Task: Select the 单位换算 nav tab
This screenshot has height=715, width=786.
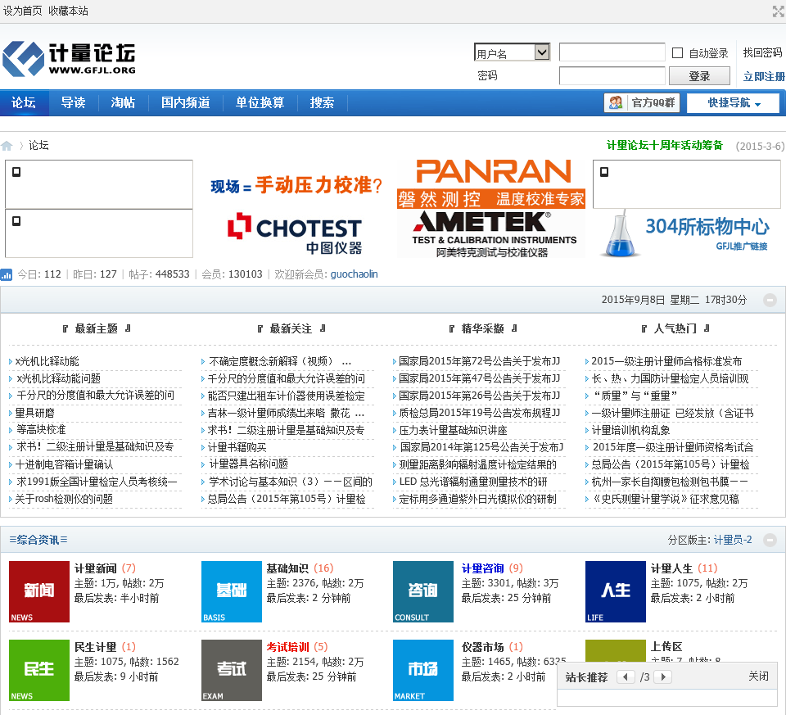Action: tap(260, 103)
